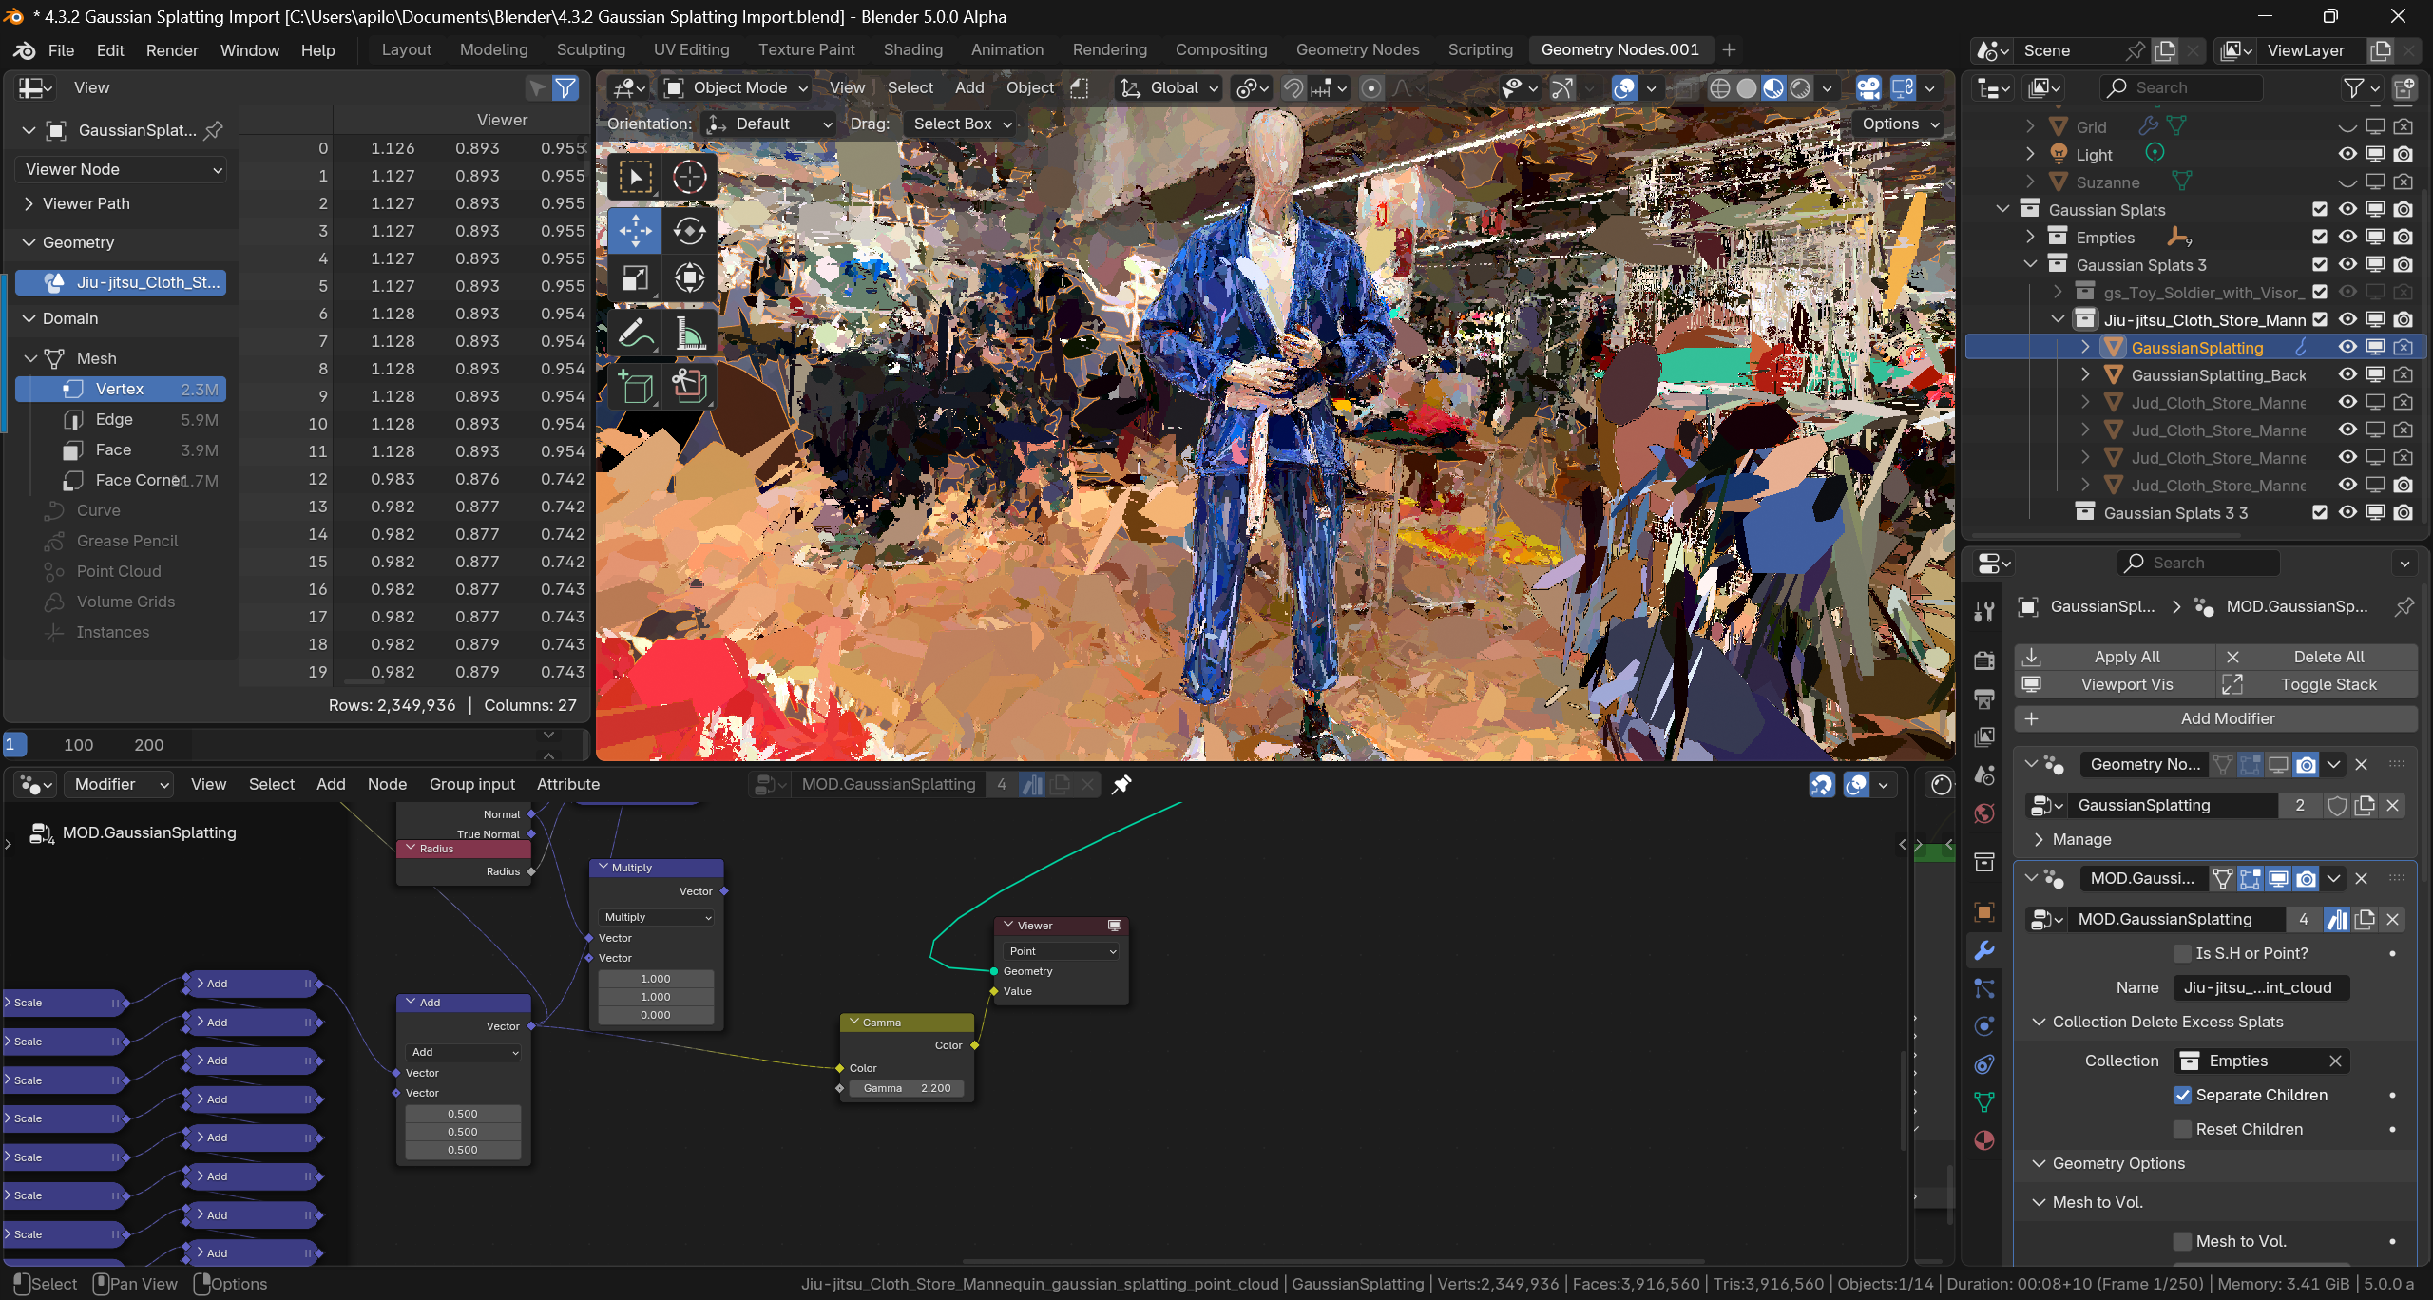This screenshot has height=1300, width=2433.
Task: Click the Apply All button
Action: point(2116,657)
